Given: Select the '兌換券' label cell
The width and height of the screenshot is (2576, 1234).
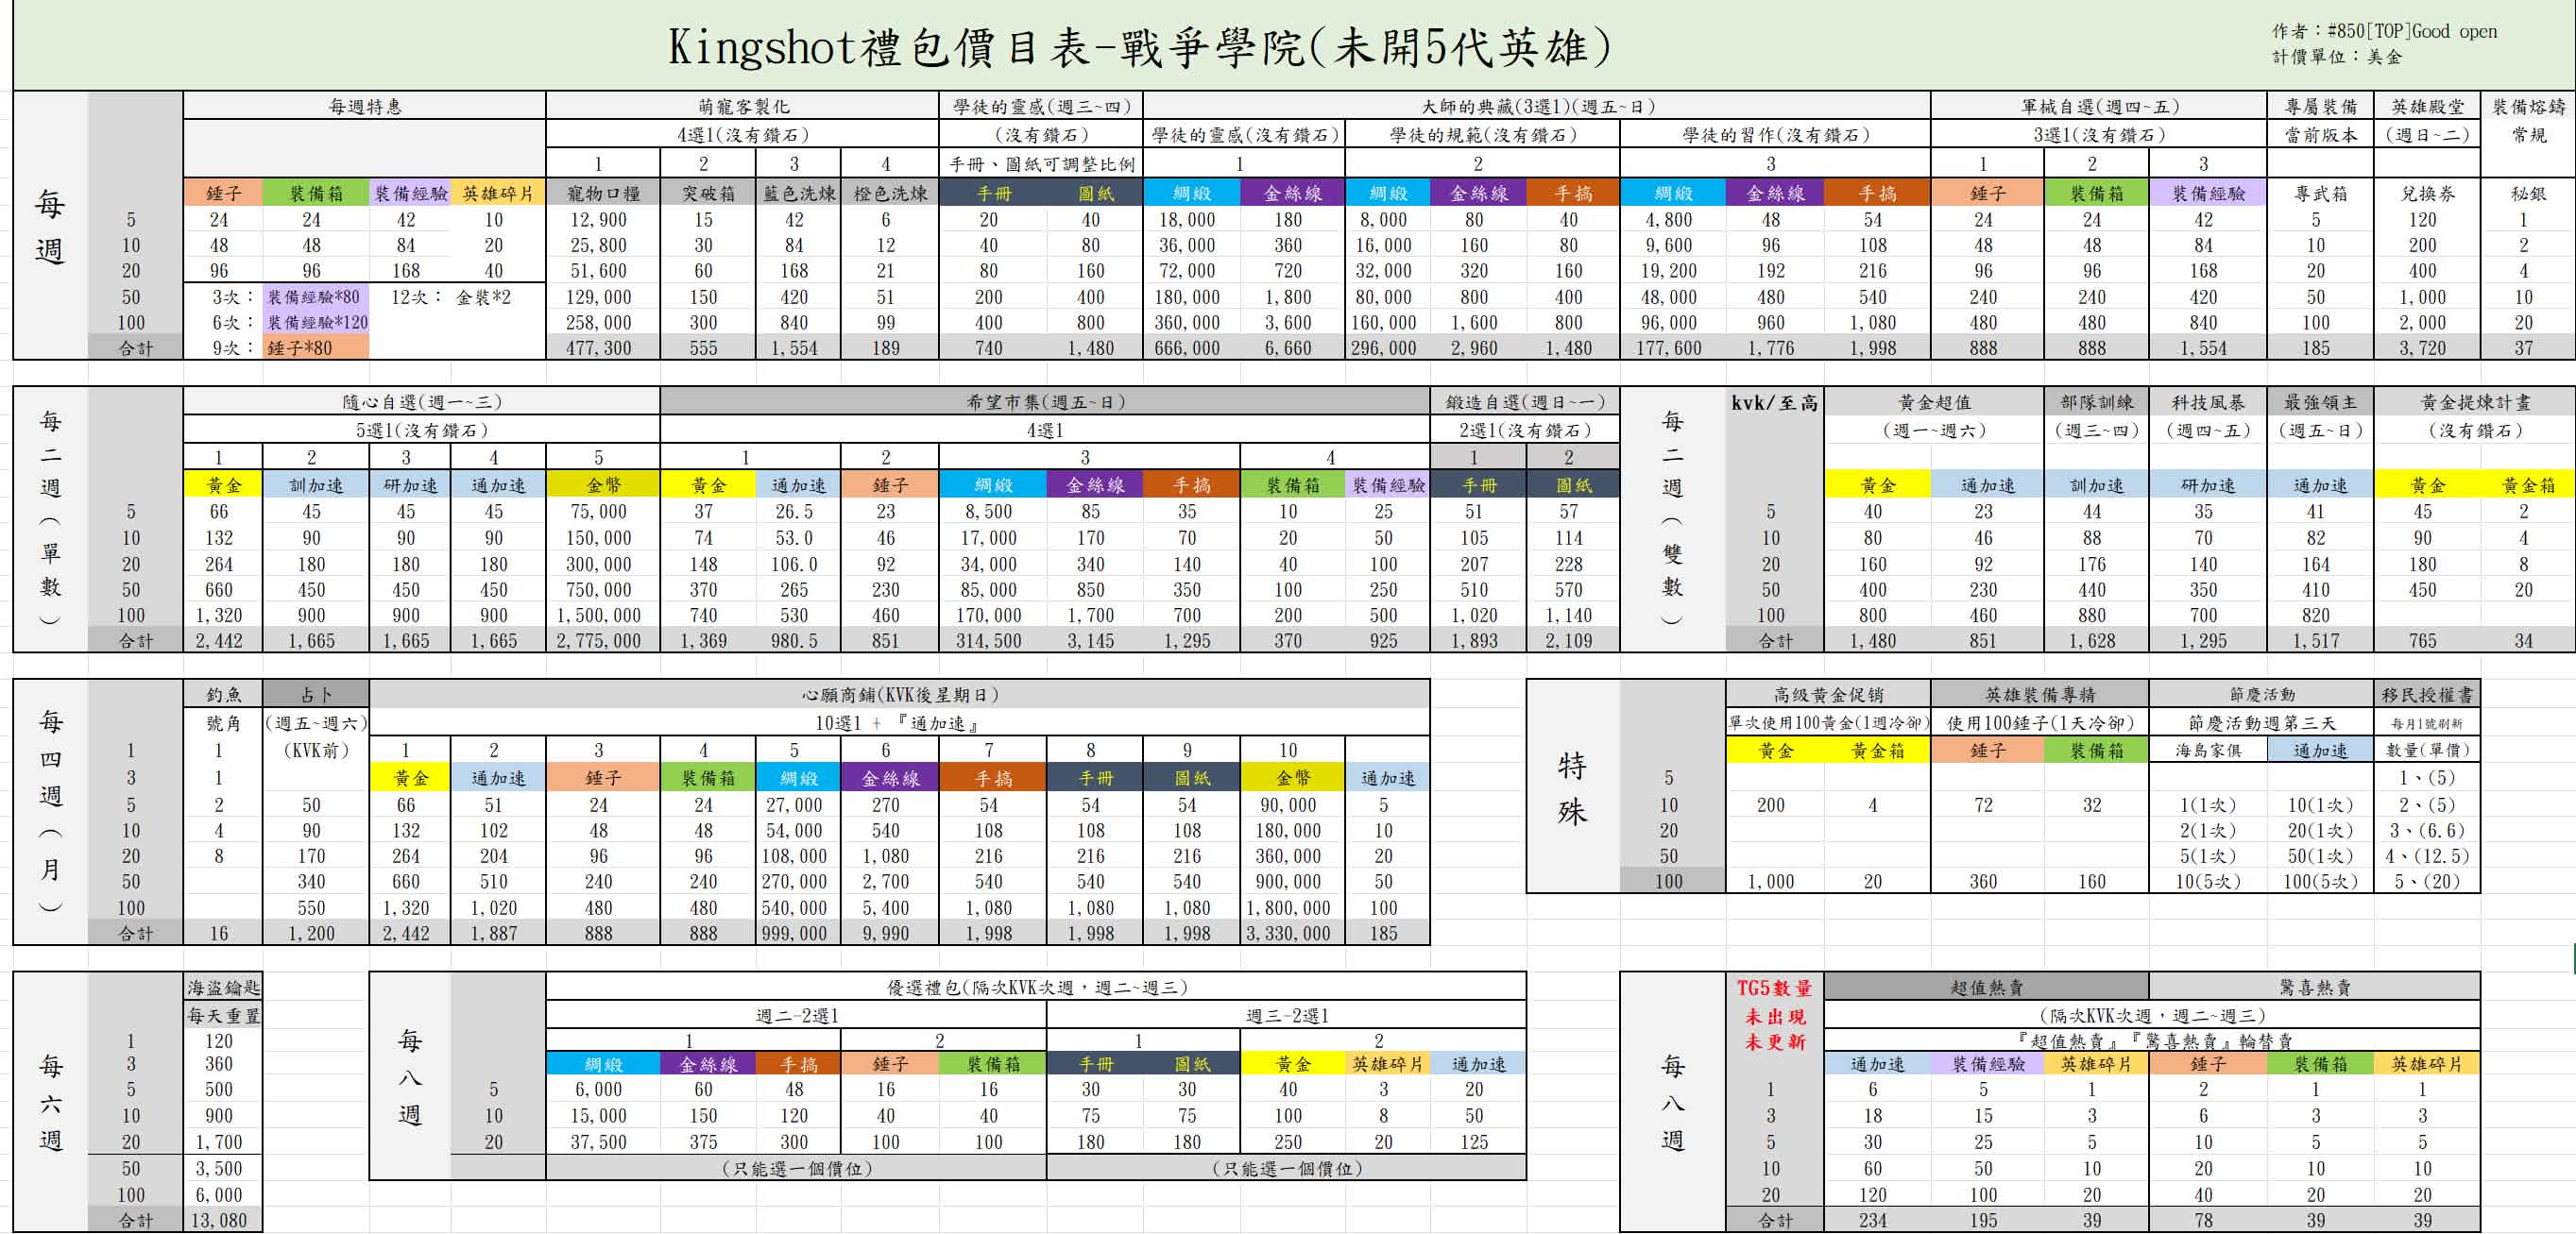Looking at the screenshot, I should click(x=2428, y=193).
